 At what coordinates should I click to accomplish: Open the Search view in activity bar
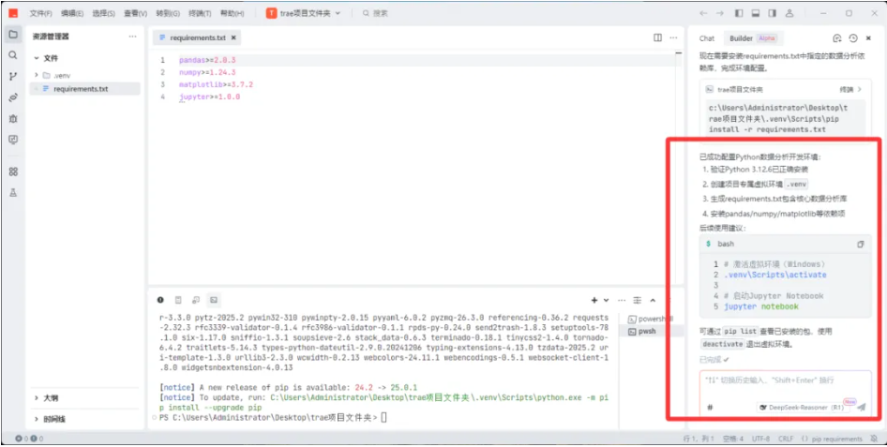(13, 55)
